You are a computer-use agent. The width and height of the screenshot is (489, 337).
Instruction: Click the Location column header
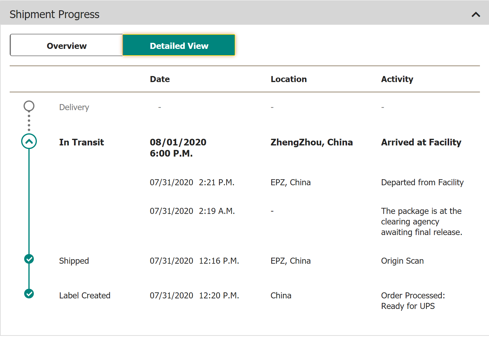[288, 79]
